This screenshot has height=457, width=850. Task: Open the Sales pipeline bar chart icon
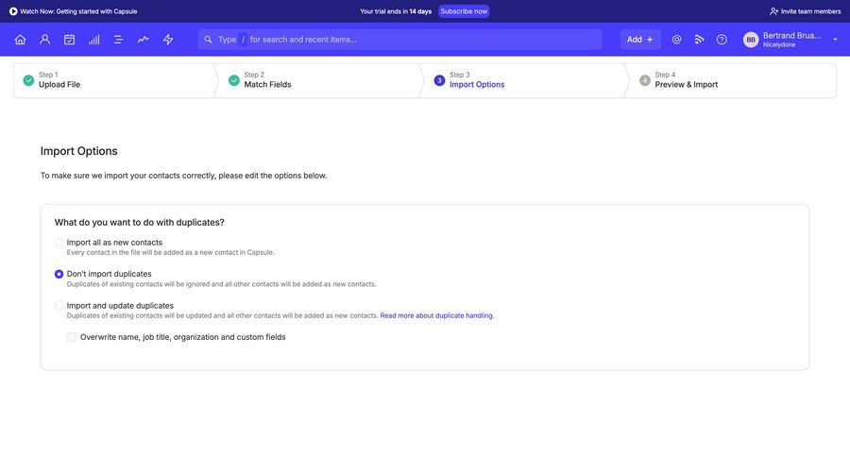93,40
